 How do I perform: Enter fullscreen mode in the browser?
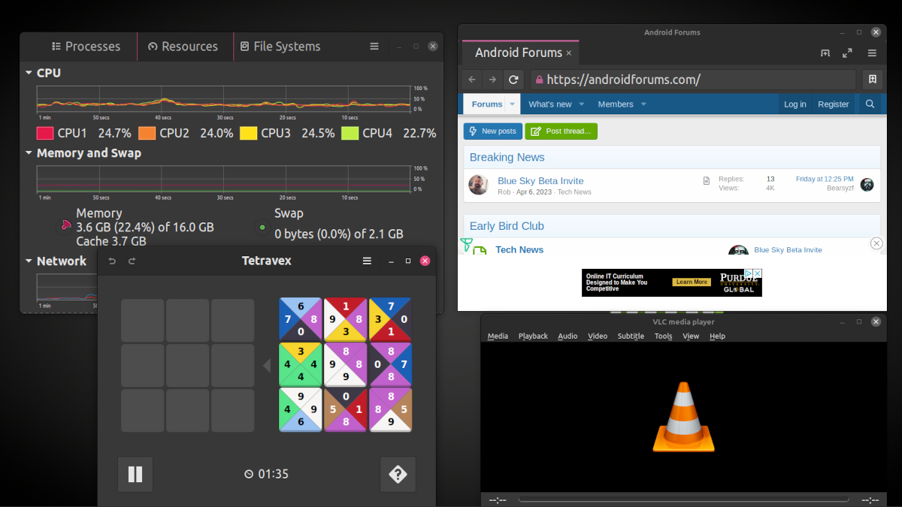pos(847,53)
